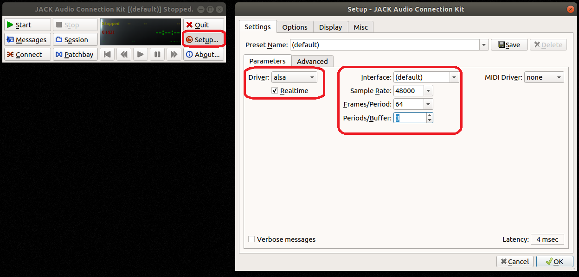
Task: Expand the MIDI Driver dropdown
Action: (544, 77)
